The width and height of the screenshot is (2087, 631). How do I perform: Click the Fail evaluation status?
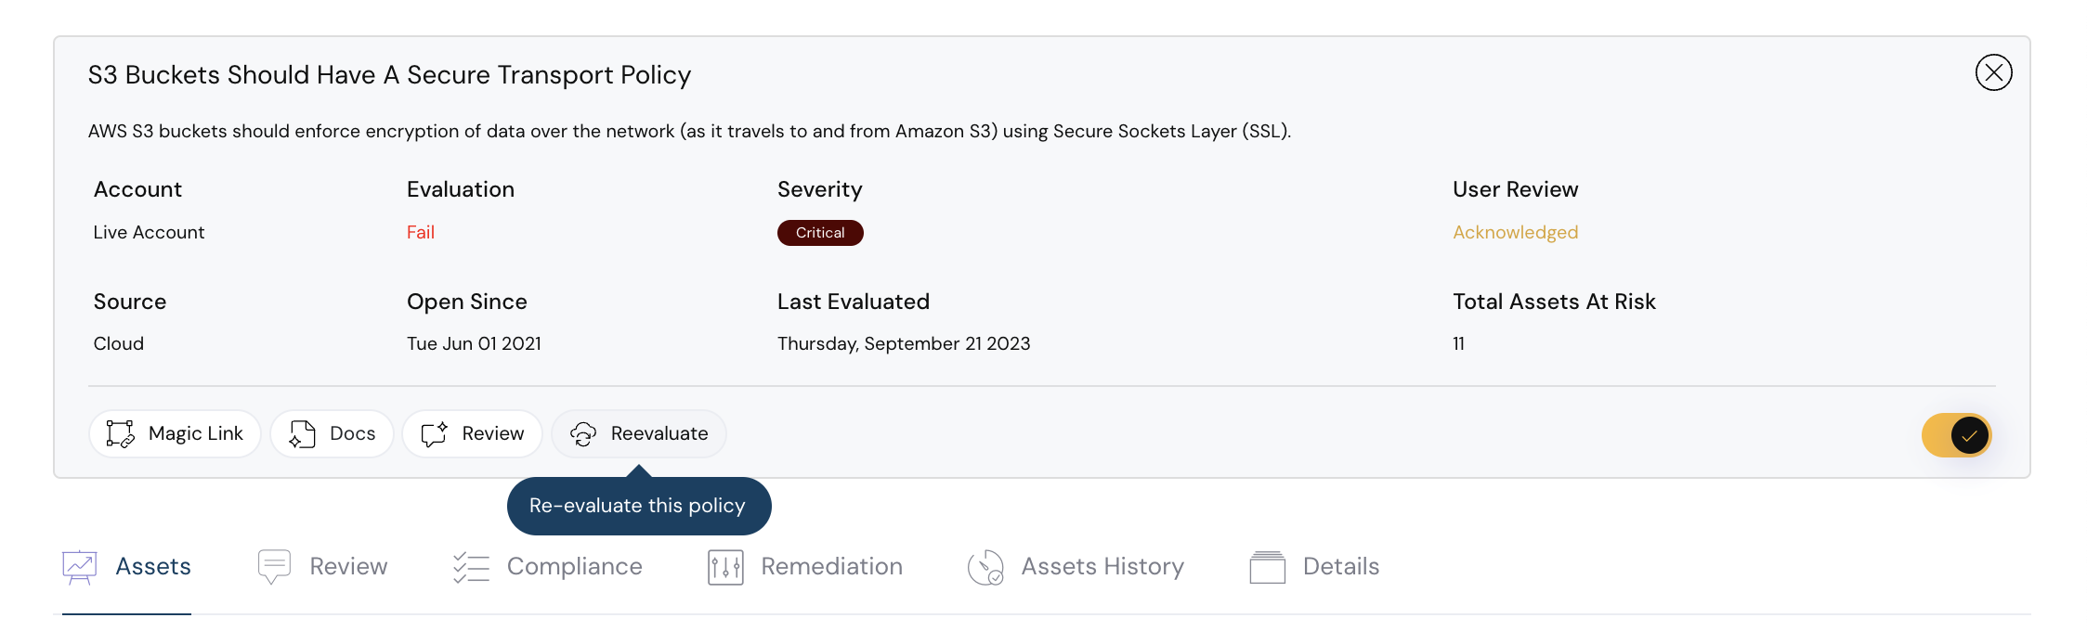421,232
